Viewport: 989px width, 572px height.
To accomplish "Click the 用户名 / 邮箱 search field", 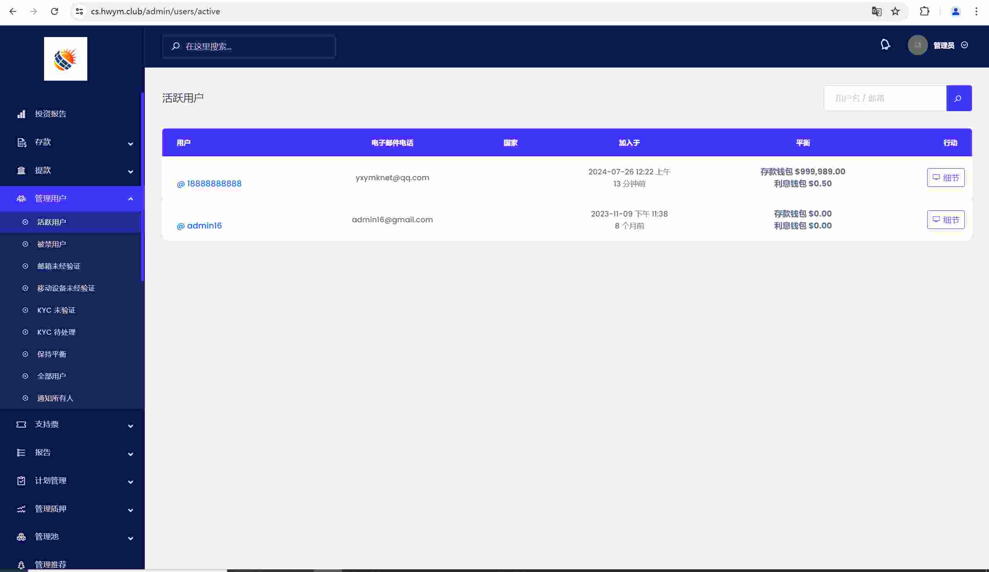I will [x=885, y=98].
